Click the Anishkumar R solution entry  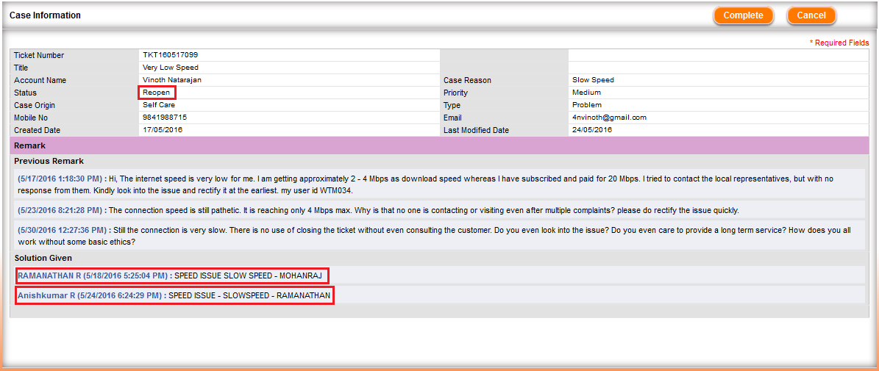click(174, 296)
